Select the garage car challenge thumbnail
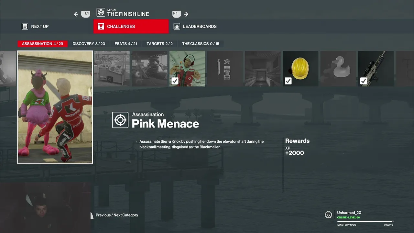This screenshot has height=233, width=414. click(149, 69)
